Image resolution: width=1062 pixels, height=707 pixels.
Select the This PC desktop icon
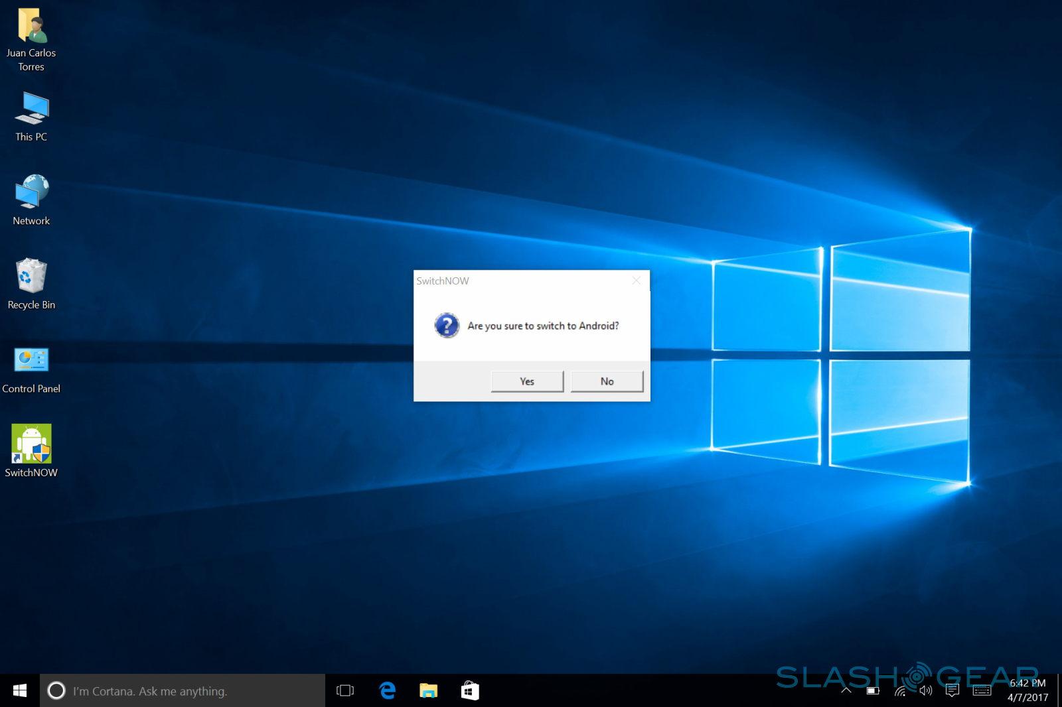(x=31, y=117)
